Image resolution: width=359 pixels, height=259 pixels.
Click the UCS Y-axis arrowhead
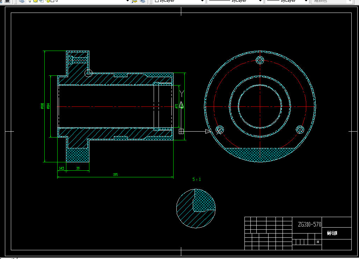pos(181,105)
